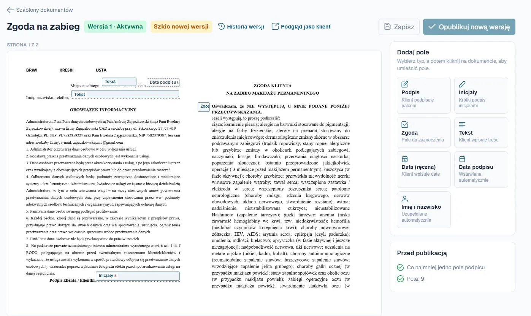Click the Klient wpisuje datę description
Screen dimensions: 531x316
[421, 174]
